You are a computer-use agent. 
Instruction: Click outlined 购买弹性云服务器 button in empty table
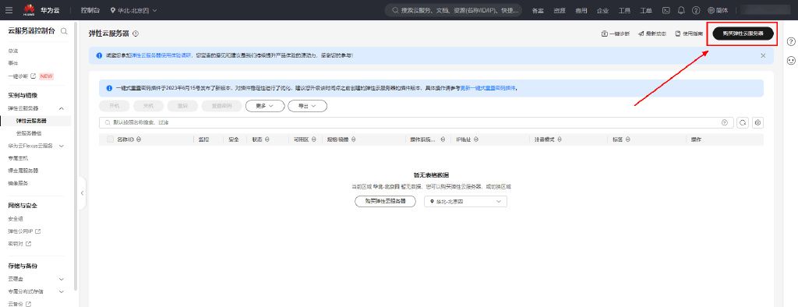pyautogui.click(x=385, y=201)
